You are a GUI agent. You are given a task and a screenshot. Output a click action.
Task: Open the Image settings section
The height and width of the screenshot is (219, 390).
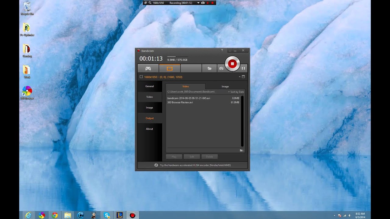(x=150, y=108)
